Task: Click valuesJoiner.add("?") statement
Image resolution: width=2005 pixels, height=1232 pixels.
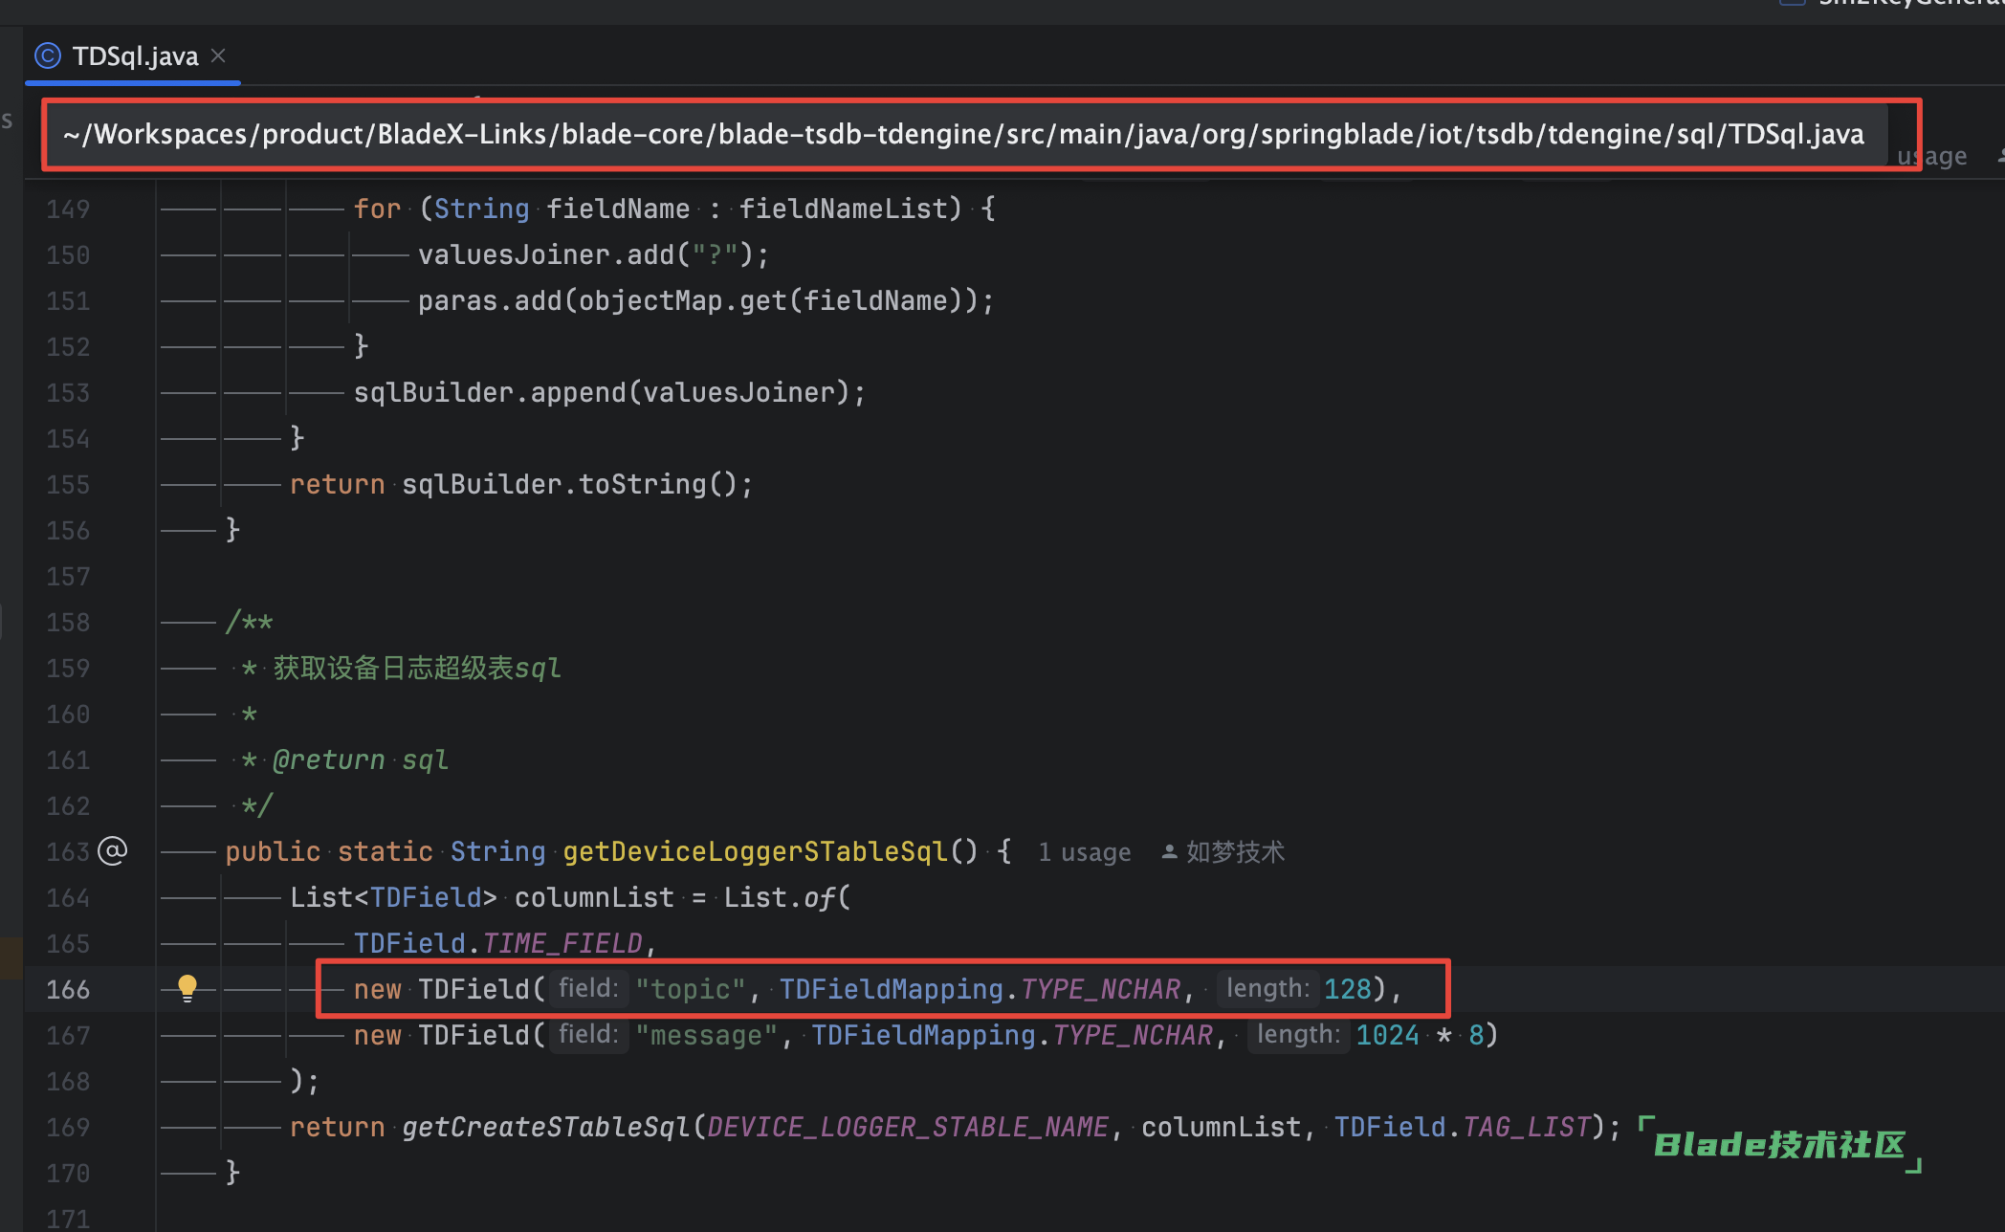Action: (594, 254)
